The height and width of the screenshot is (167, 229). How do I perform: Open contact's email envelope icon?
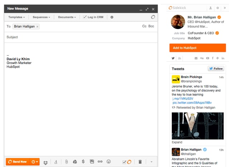point(196,58)
